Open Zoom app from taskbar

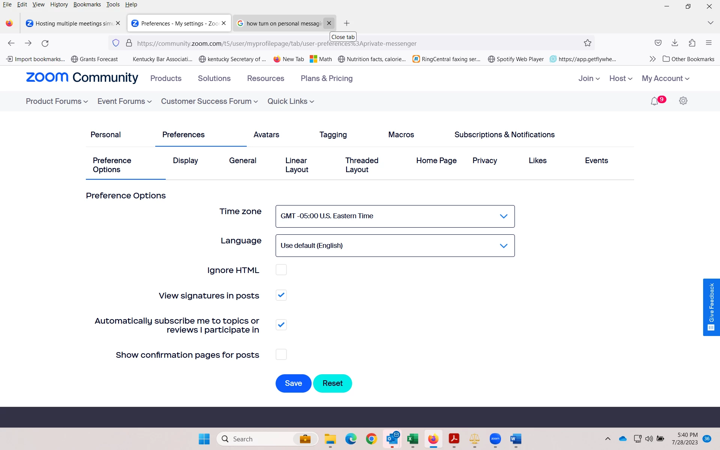coord(495,439)
